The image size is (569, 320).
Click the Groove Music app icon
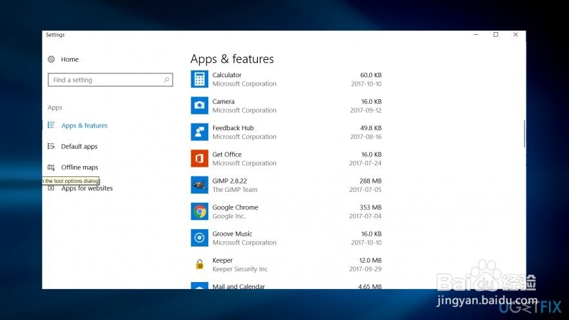click(200, 238)
